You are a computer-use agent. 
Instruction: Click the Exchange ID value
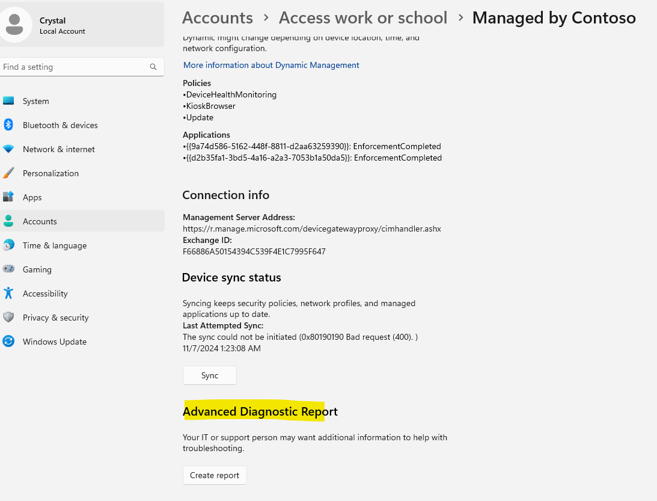point(254,251)
